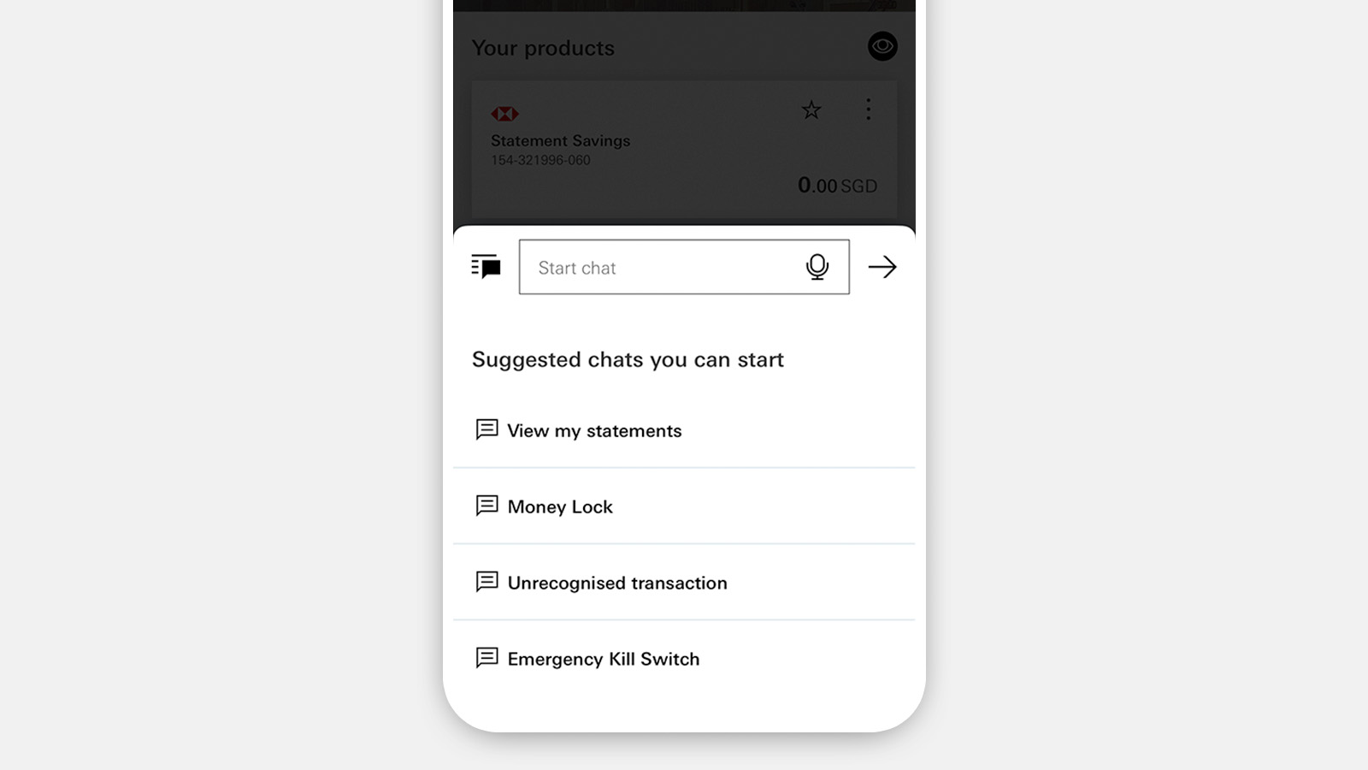The width and height of the screenshot is (1368, 770).
Task: Start the Unrecognised transaction chat
Action: (684, 583)
